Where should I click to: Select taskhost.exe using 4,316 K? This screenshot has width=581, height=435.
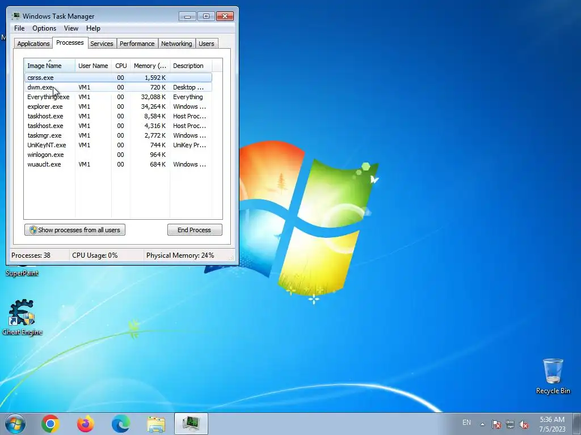[118, 126]
